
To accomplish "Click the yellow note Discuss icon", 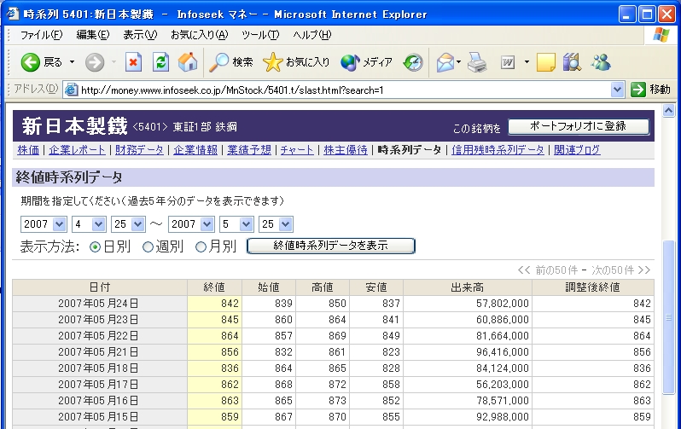I will tap(546, 62).
